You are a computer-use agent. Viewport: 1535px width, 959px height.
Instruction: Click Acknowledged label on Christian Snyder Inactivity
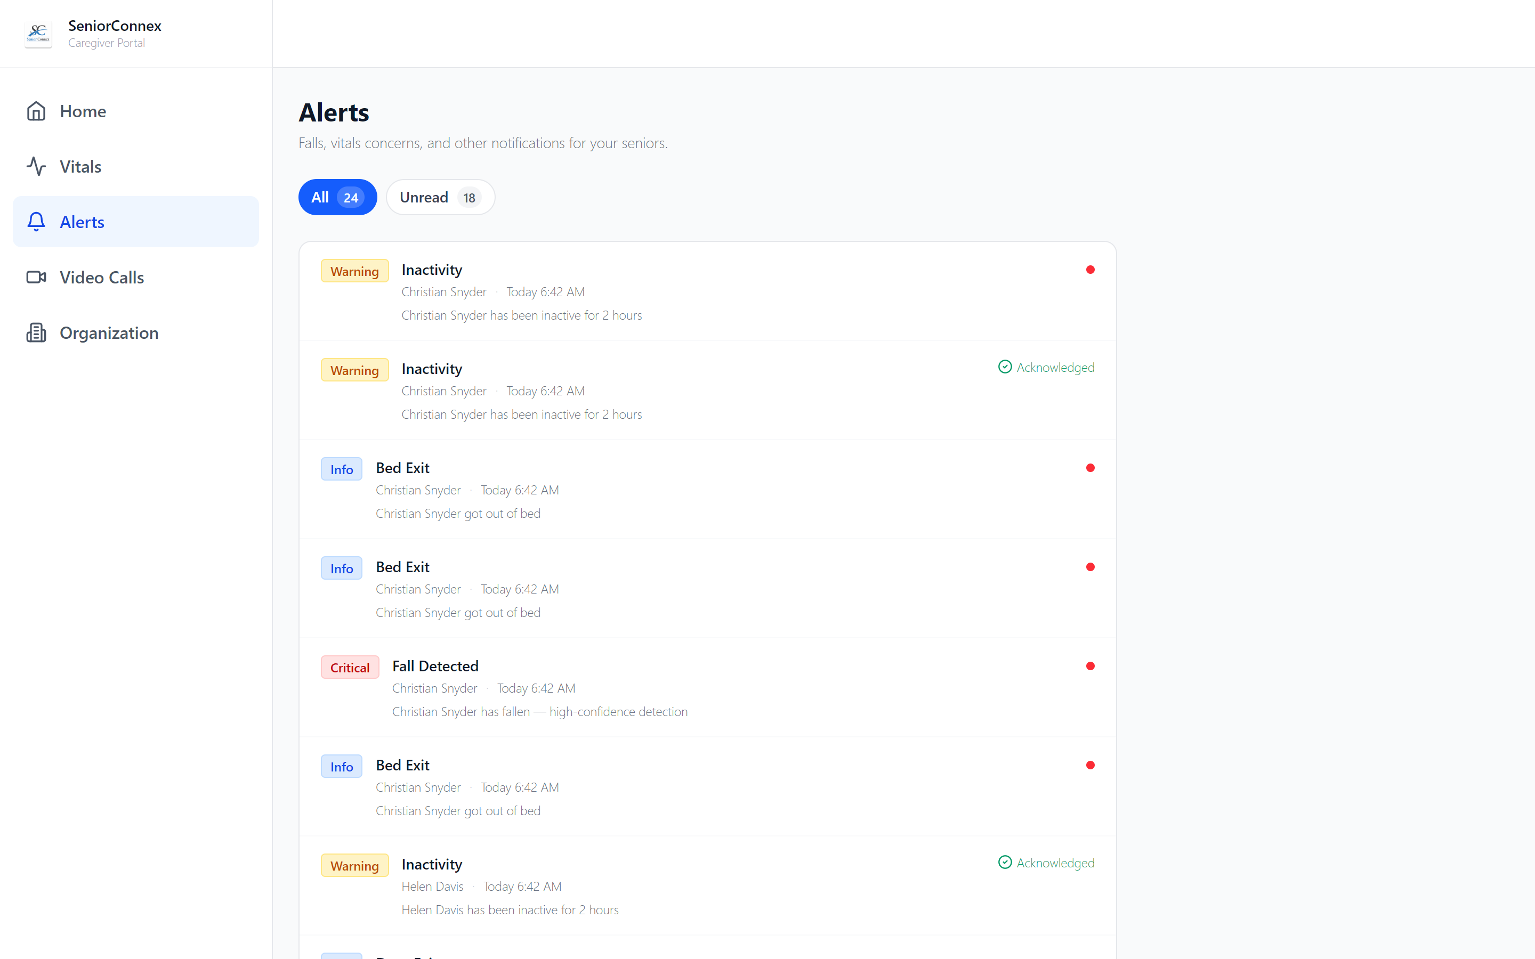[1055, 367]
